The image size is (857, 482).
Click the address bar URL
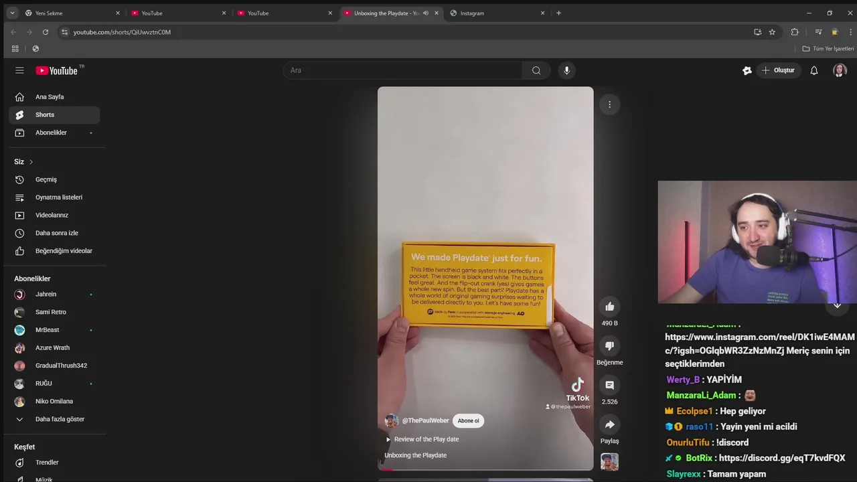(x=122, y=32)
